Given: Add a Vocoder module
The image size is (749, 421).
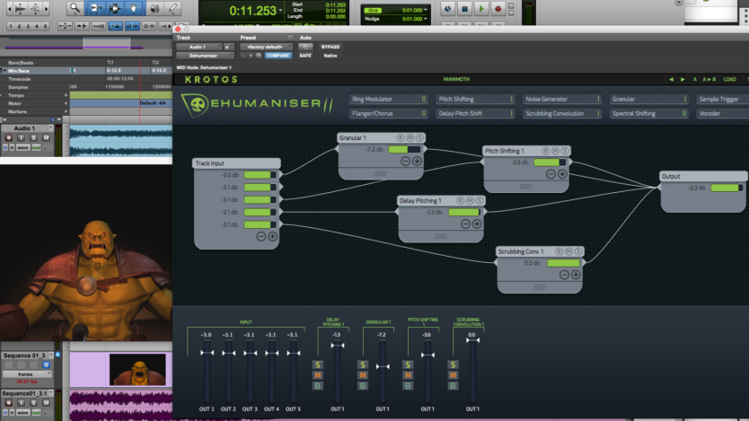Looking at the screenshot, I should pos(723,114).
